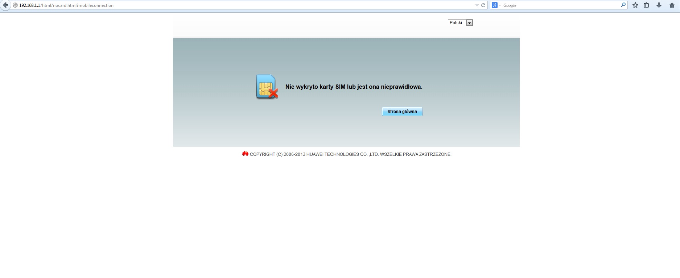Click the Huawei copyright footer text
Screen dimensions: 680x278
pos(350,154)
